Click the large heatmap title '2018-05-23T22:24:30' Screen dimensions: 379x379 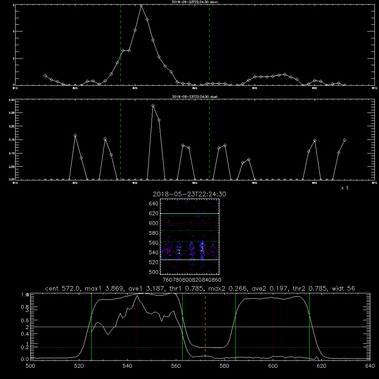[x=189, y=194]
